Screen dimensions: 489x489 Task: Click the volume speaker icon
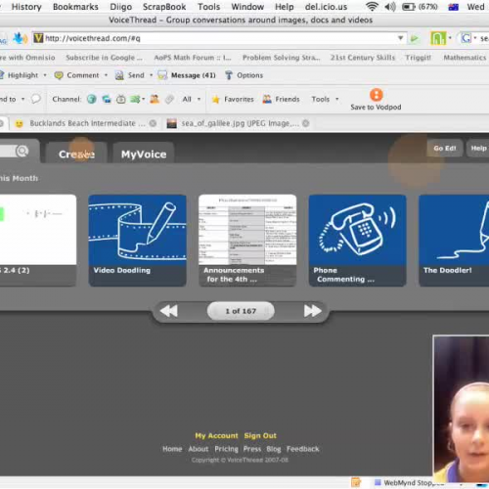pyautogui.click(x=390, y=7)
